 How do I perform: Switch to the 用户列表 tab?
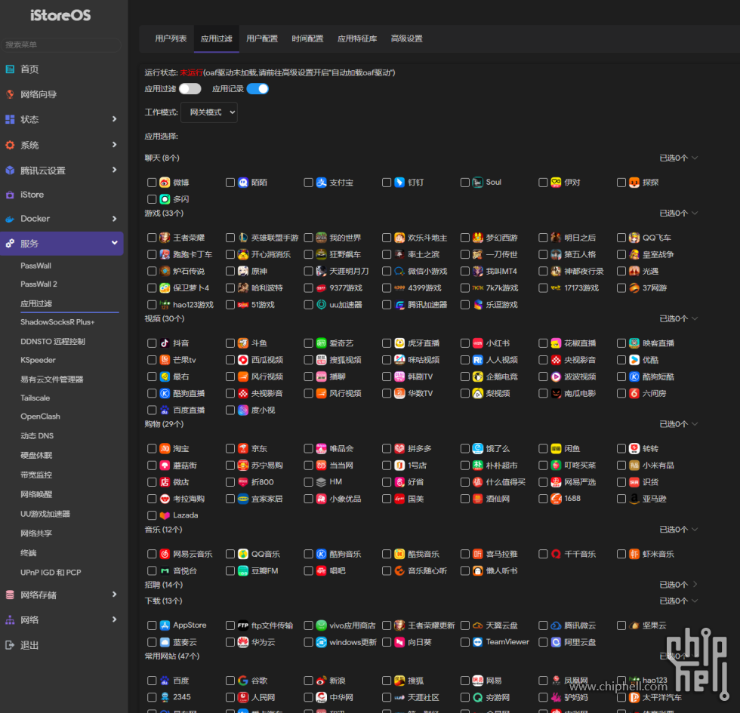[171, 38]
